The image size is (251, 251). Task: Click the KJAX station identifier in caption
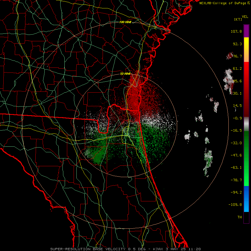coord(158,249)
